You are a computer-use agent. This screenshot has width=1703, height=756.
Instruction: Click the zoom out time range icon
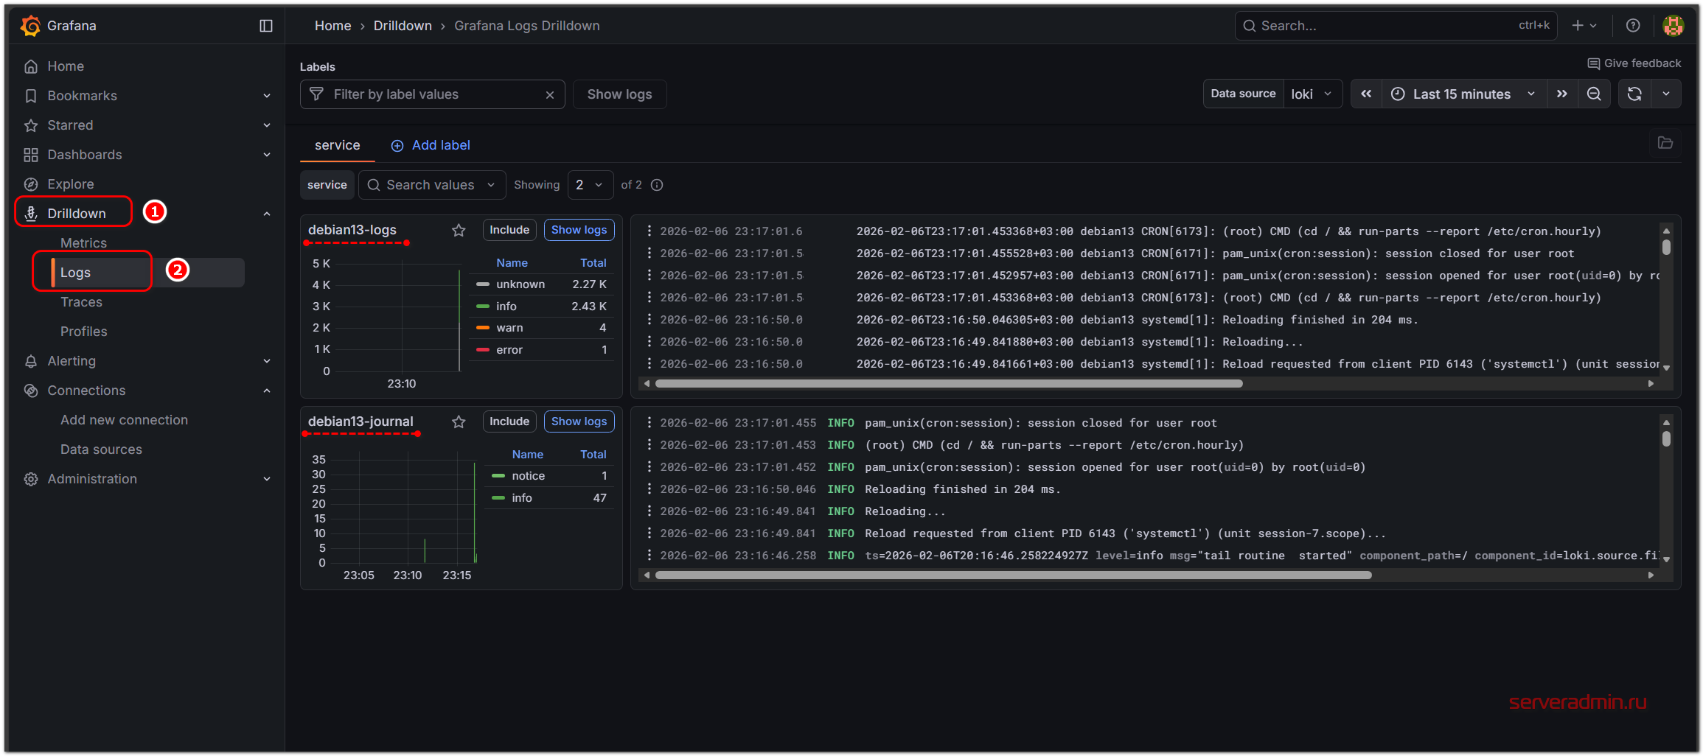coord(1594,94)
